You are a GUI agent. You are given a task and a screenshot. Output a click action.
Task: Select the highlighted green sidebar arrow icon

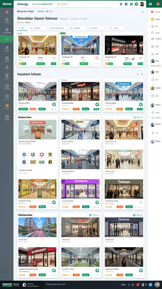point(7,39)
